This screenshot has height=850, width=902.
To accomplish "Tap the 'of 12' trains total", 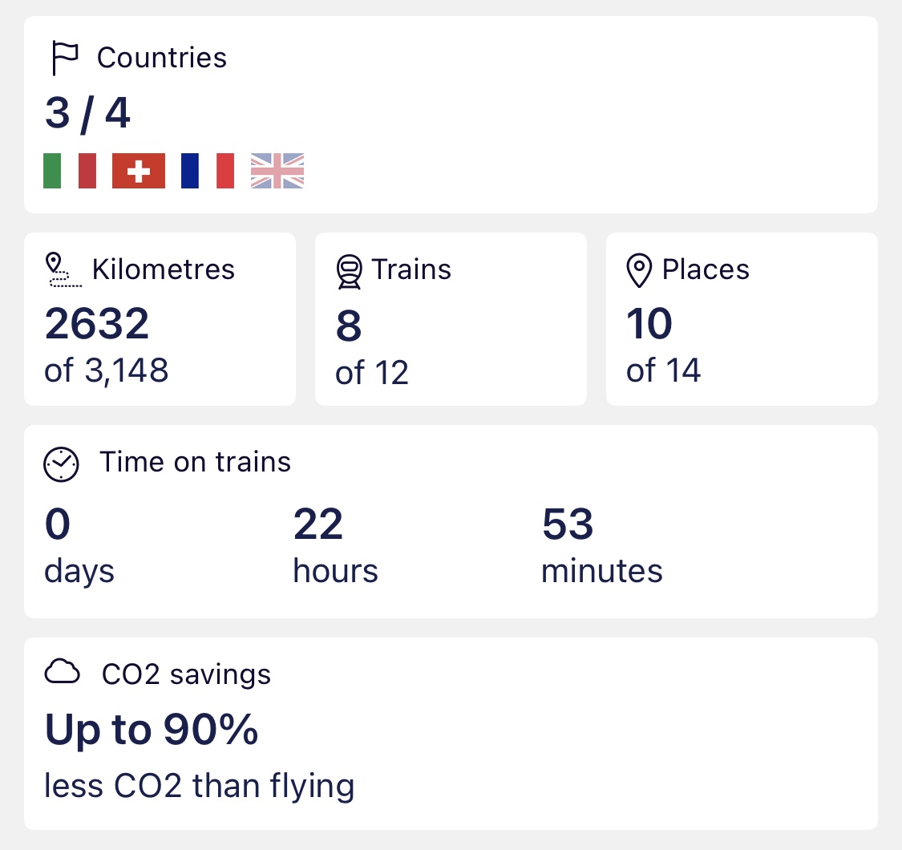I will (372, 373).
